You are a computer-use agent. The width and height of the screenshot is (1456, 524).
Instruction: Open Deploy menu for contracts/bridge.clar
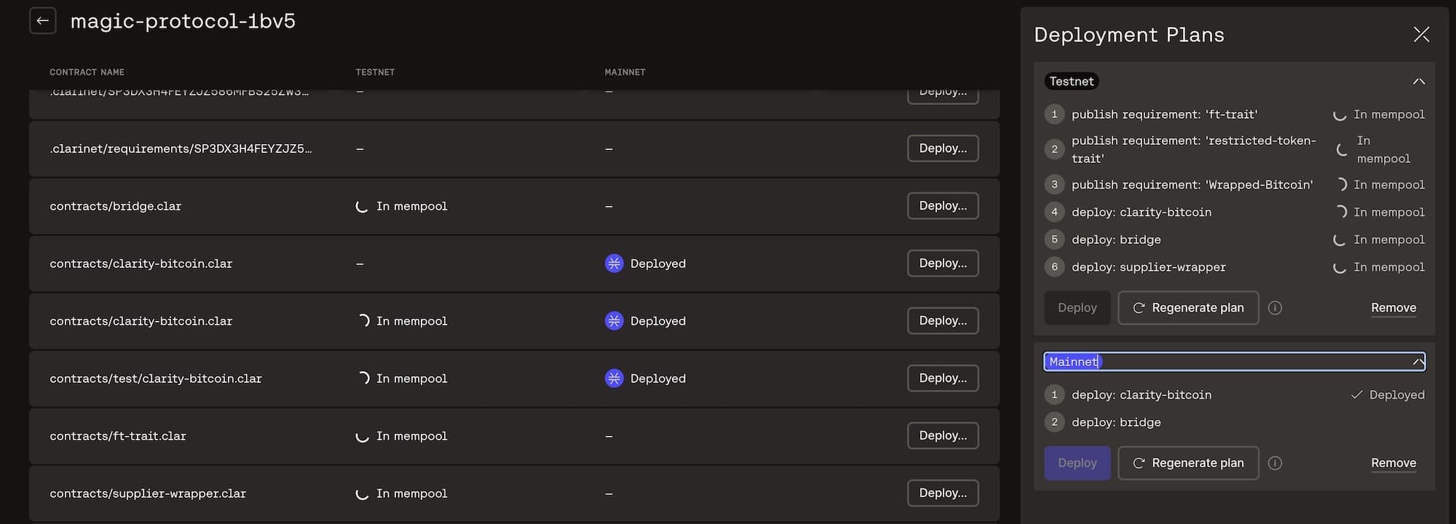943,206
